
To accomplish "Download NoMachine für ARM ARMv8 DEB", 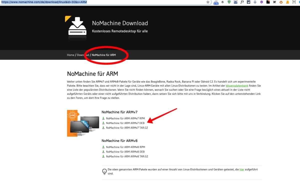I will click(125, 152).
